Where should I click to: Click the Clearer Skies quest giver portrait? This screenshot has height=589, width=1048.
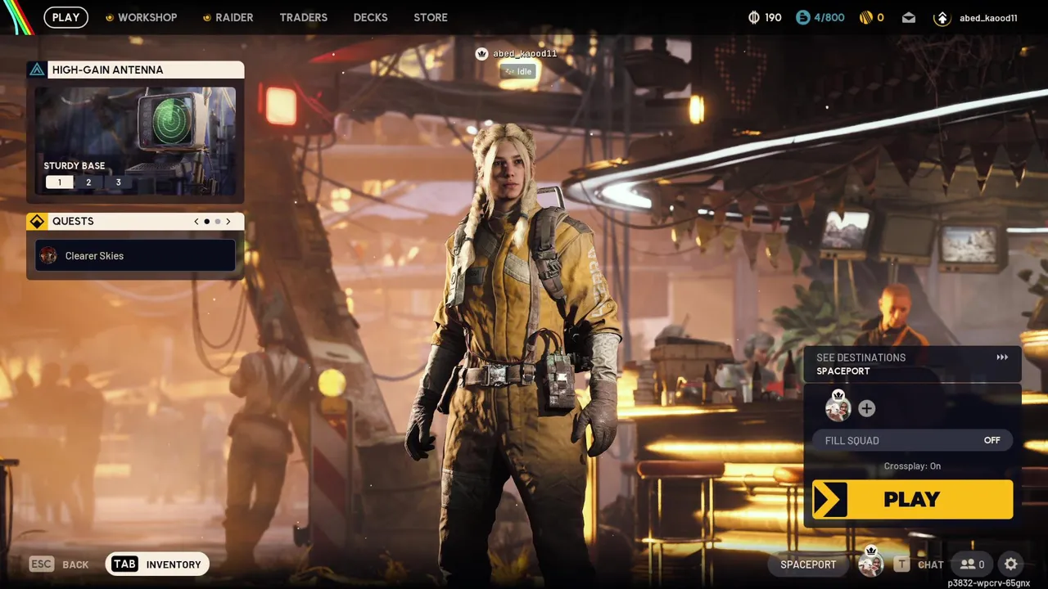[48, 256]
